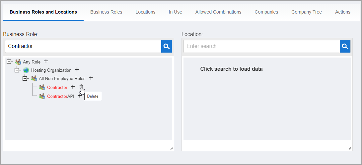The width and height of the screenshot is (362, 165).
Task: Click the Location search magnifier button
Action: pos(345,46)
